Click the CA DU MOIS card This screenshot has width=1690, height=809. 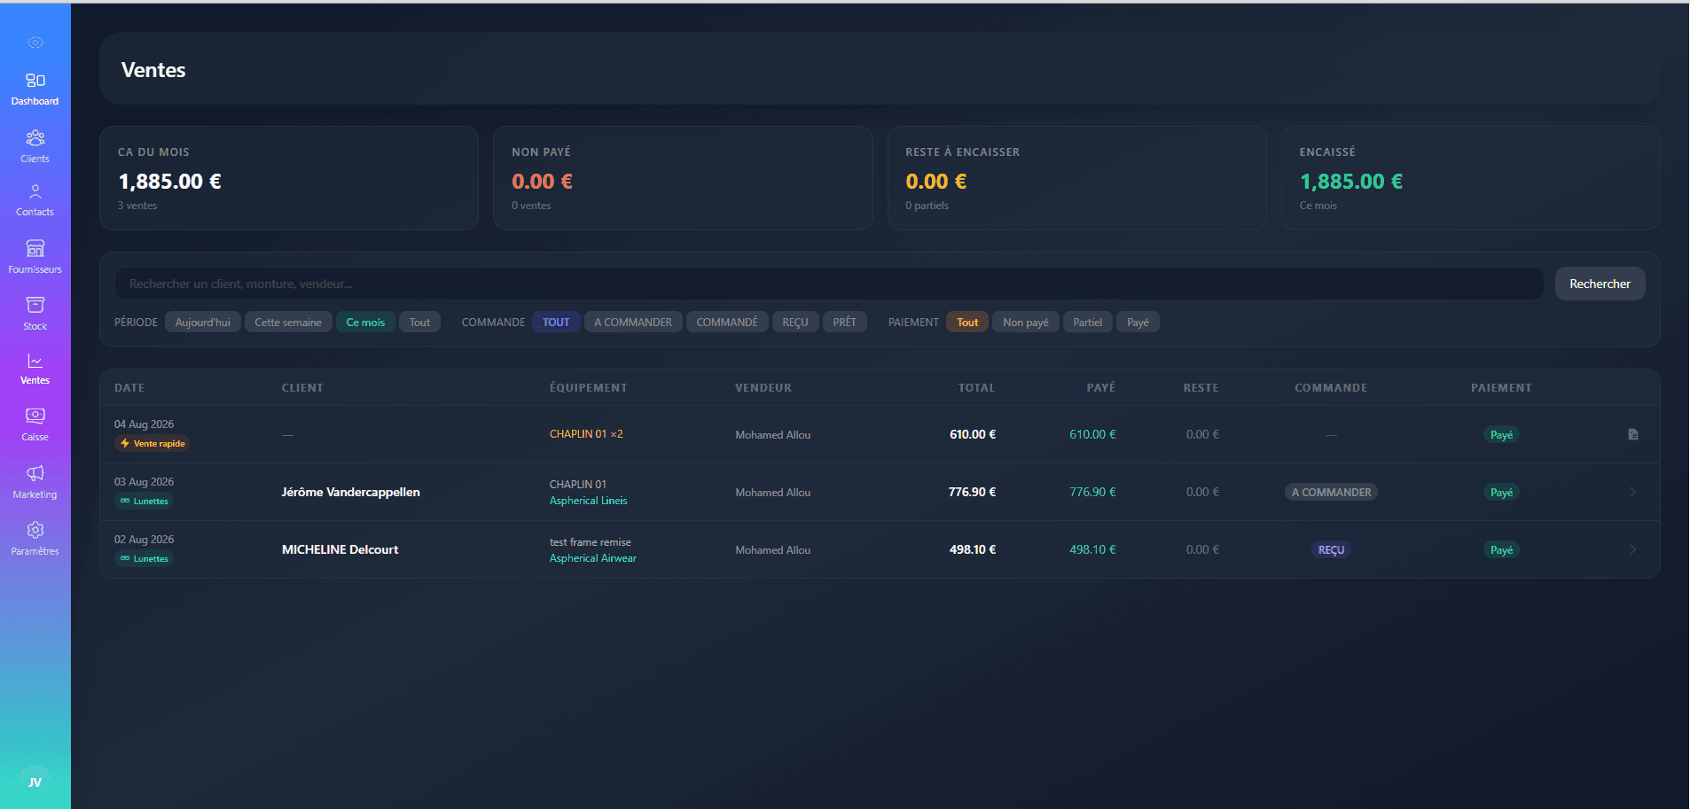(x=289, y=178)
